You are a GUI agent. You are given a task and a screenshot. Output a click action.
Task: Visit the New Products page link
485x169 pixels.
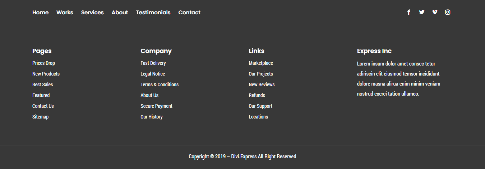pyautogui.click(x=46, y=74)
